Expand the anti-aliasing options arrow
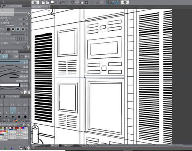The image size is (192, 151). [27, 29]
